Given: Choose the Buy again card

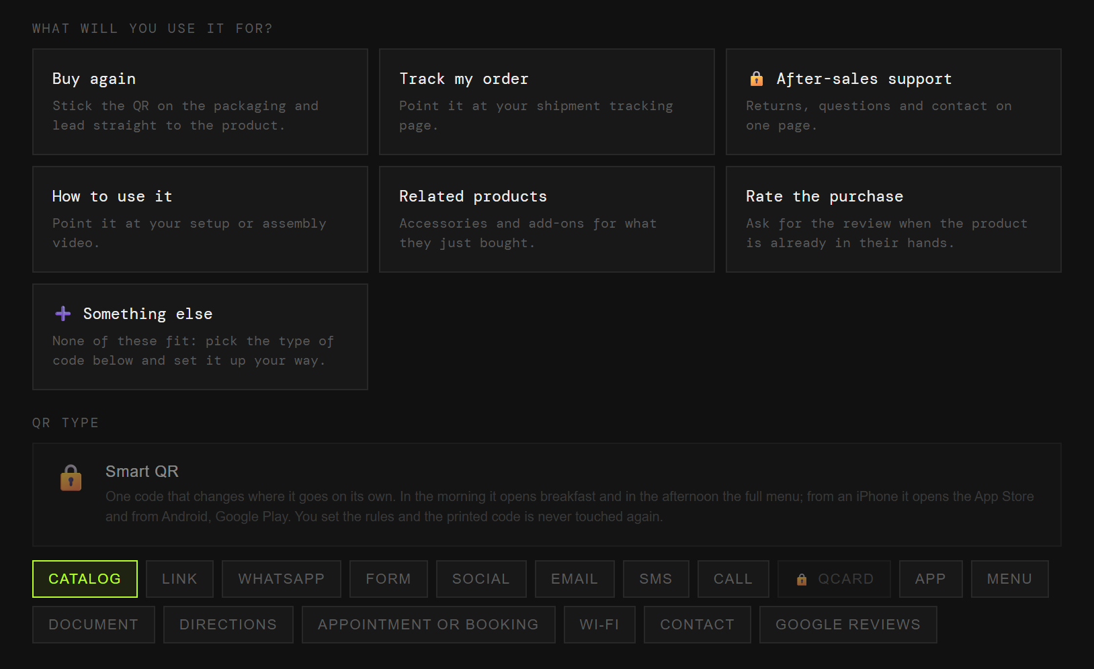Looking at the screenshot, I should pyautogui.click(x=200, y=101).
